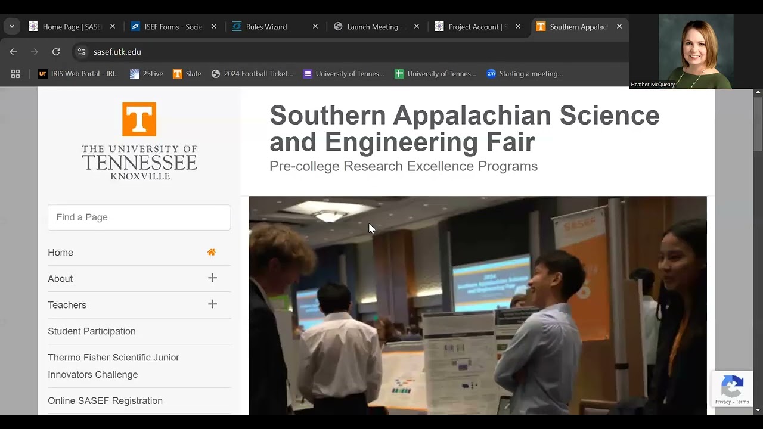
Task: Close the Project Account tab
Action: click(x=518, y=27)
